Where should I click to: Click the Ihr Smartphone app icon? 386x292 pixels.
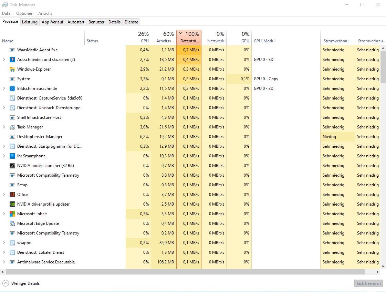(12, 156)
